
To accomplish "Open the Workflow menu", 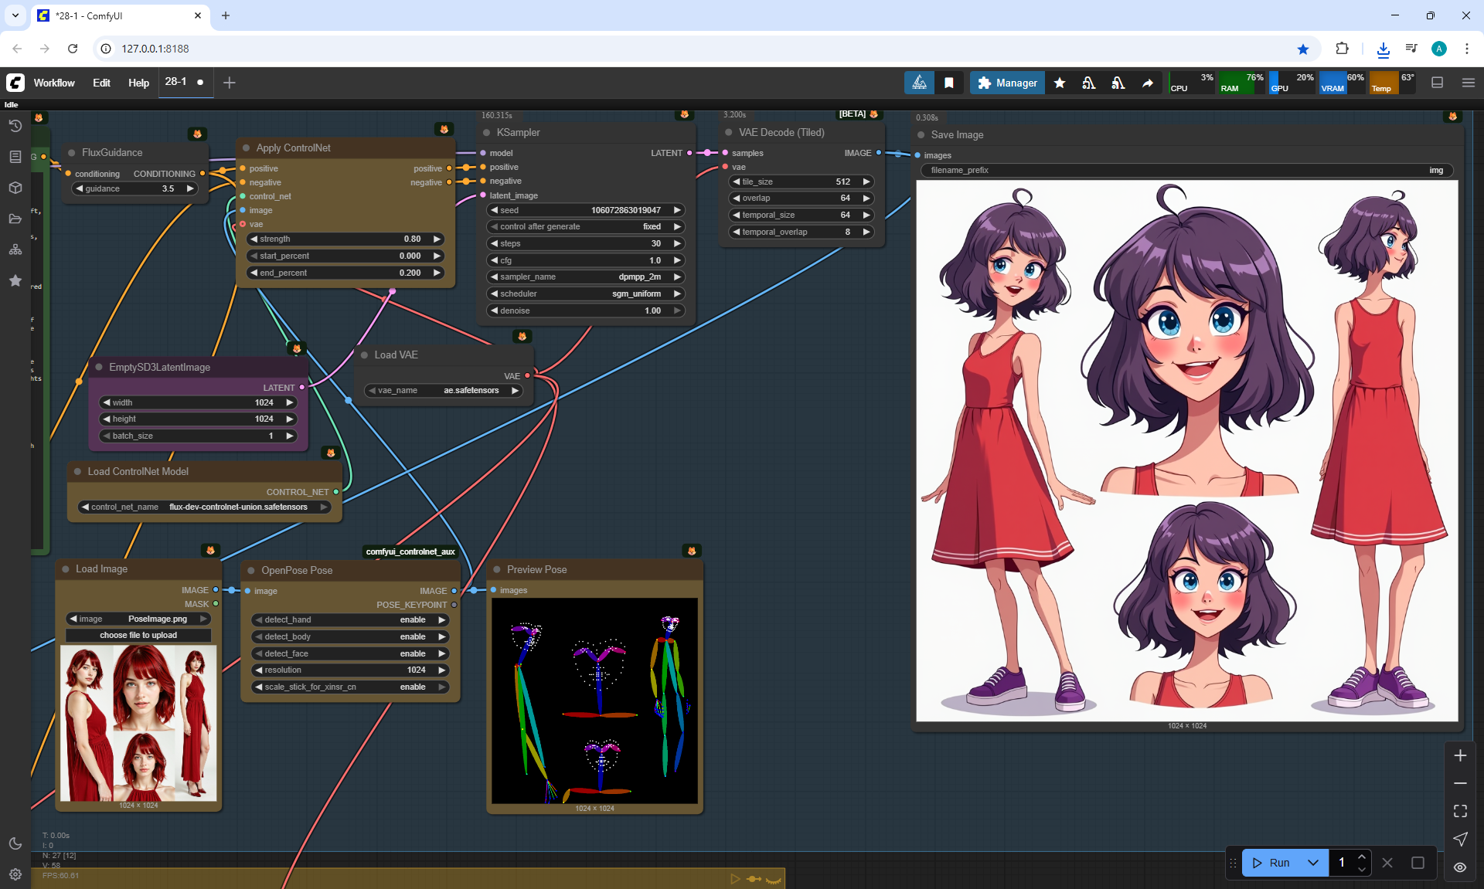I will (54, 83).
